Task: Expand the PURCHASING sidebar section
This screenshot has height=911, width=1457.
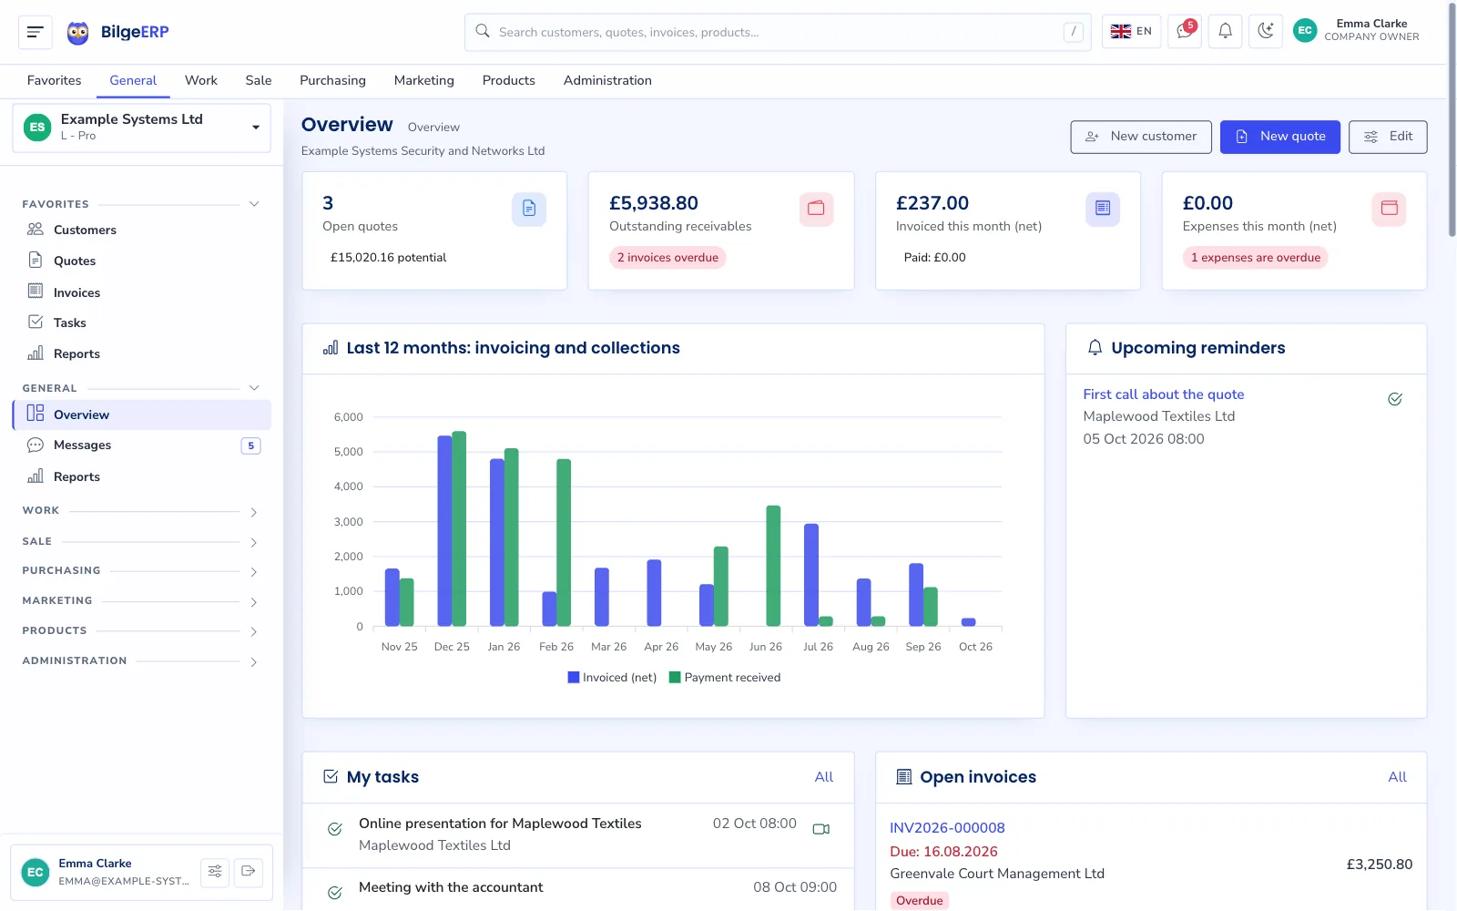Action: pos(254,572)
